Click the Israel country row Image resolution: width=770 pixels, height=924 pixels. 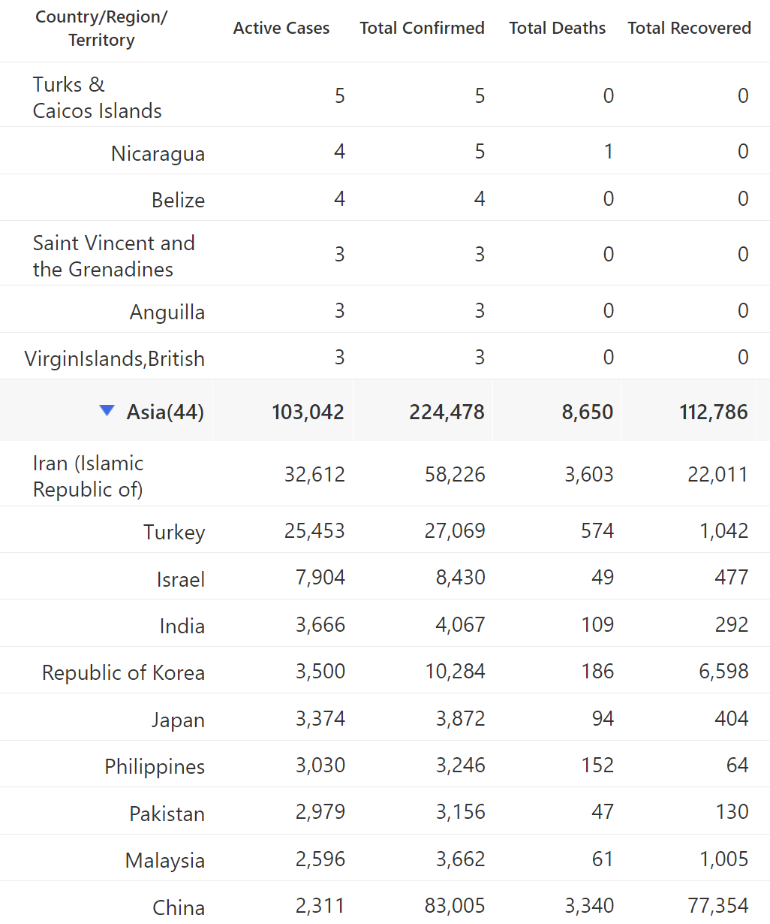click(385, 576)
